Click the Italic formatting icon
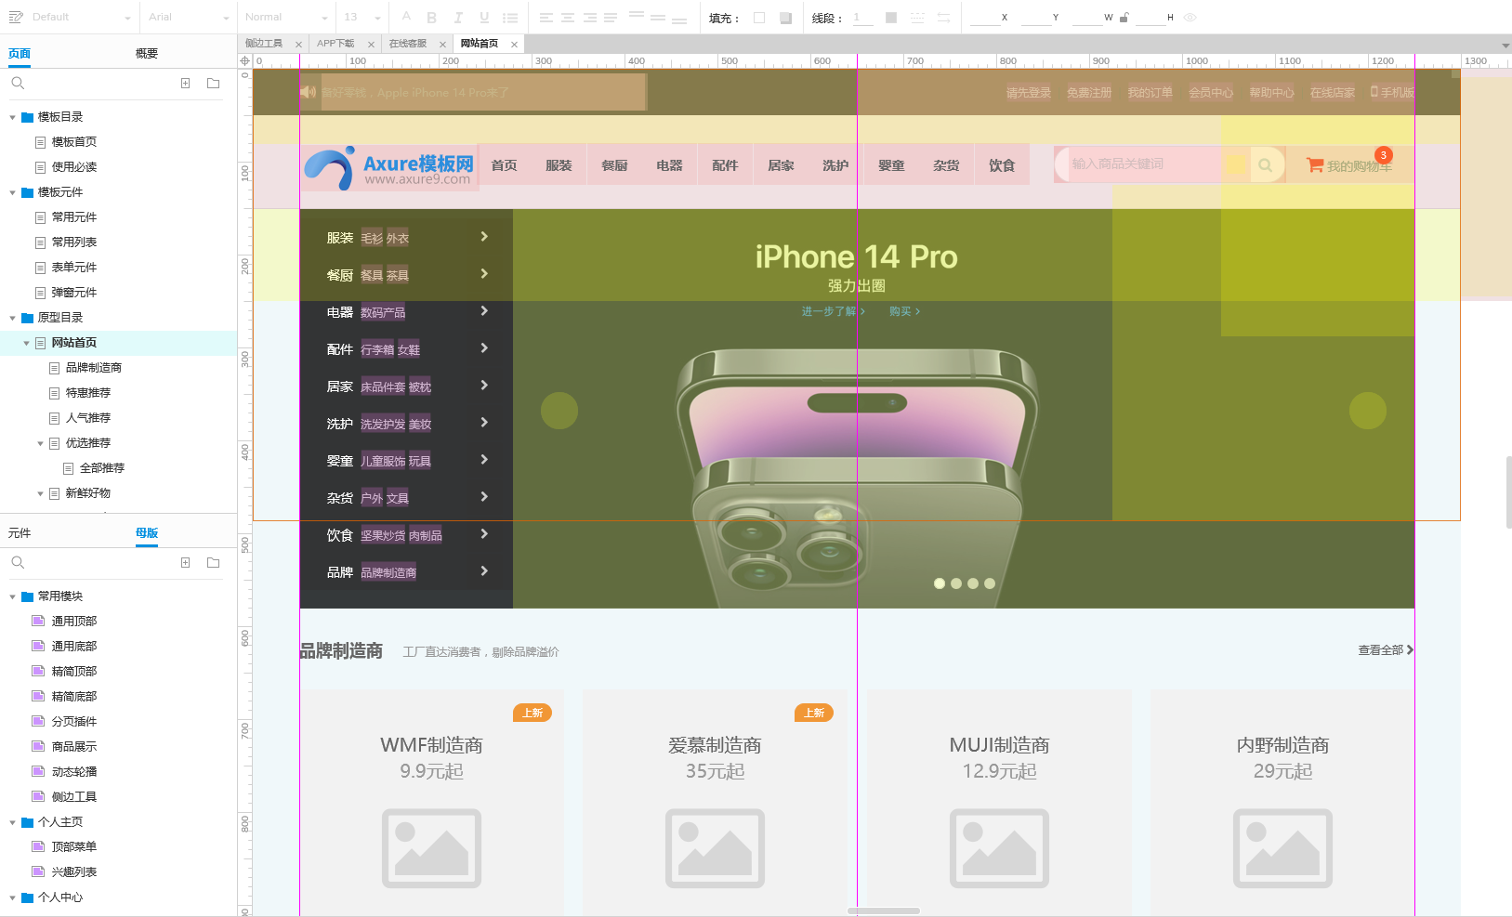1512x917 pixels. [x=458, y=18]
